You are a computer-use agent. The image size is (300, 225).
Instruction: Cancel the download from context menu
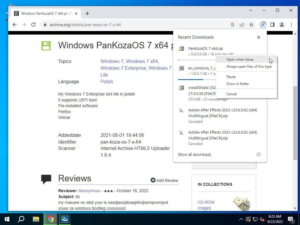click(246, 94)
